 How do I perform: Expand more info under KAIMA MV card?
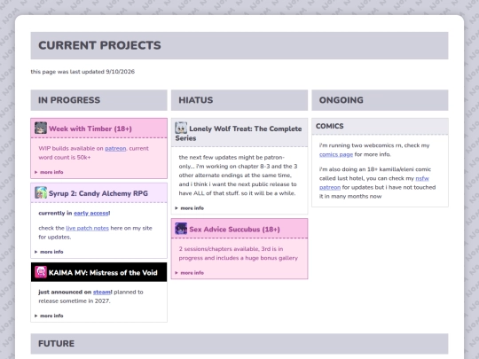point(49,316)
